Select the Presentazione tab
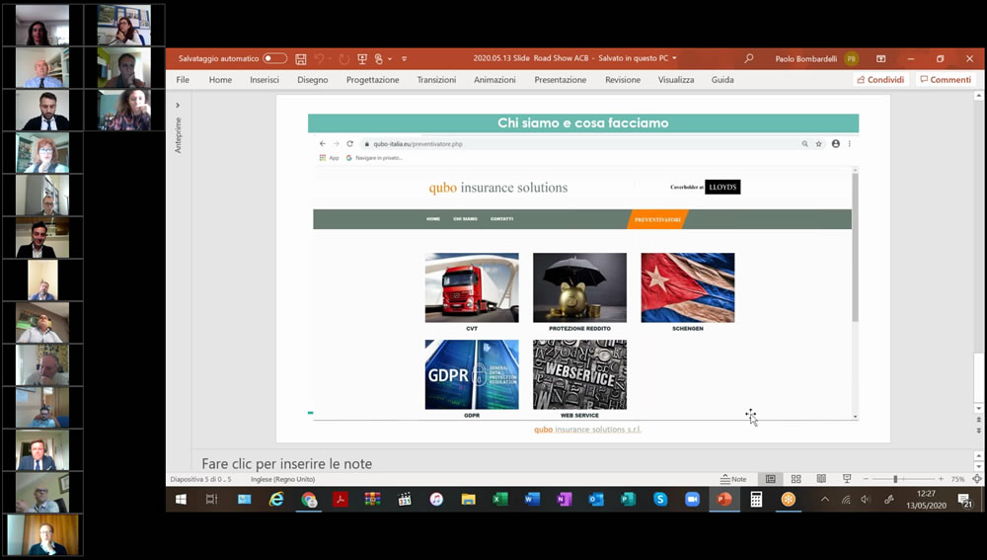Viewport: 987px width, 560px height. pyautogui.click(x=561, y=79)
